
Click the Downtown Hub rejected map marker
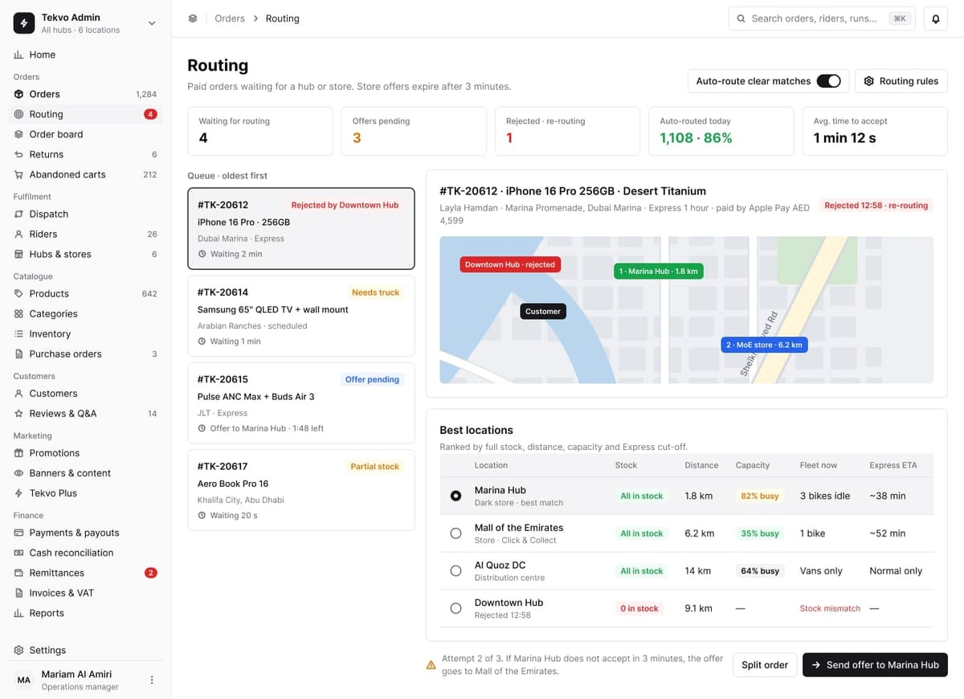pyautogui.click(x=510, y=264)
